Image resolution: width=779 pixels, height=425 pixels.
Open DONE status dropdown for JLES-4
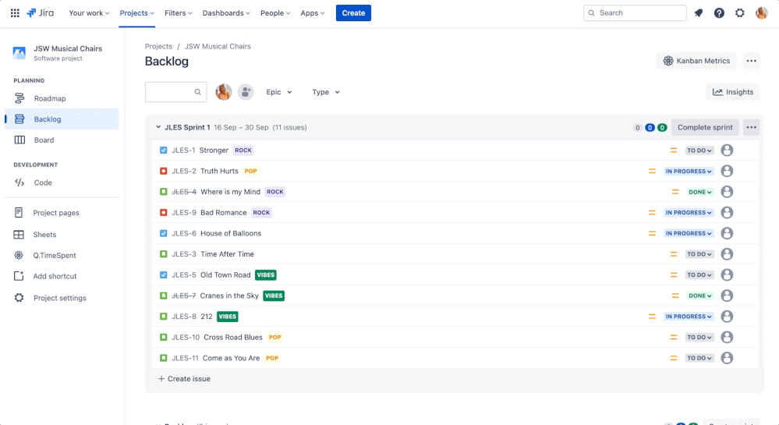point(700,192)
